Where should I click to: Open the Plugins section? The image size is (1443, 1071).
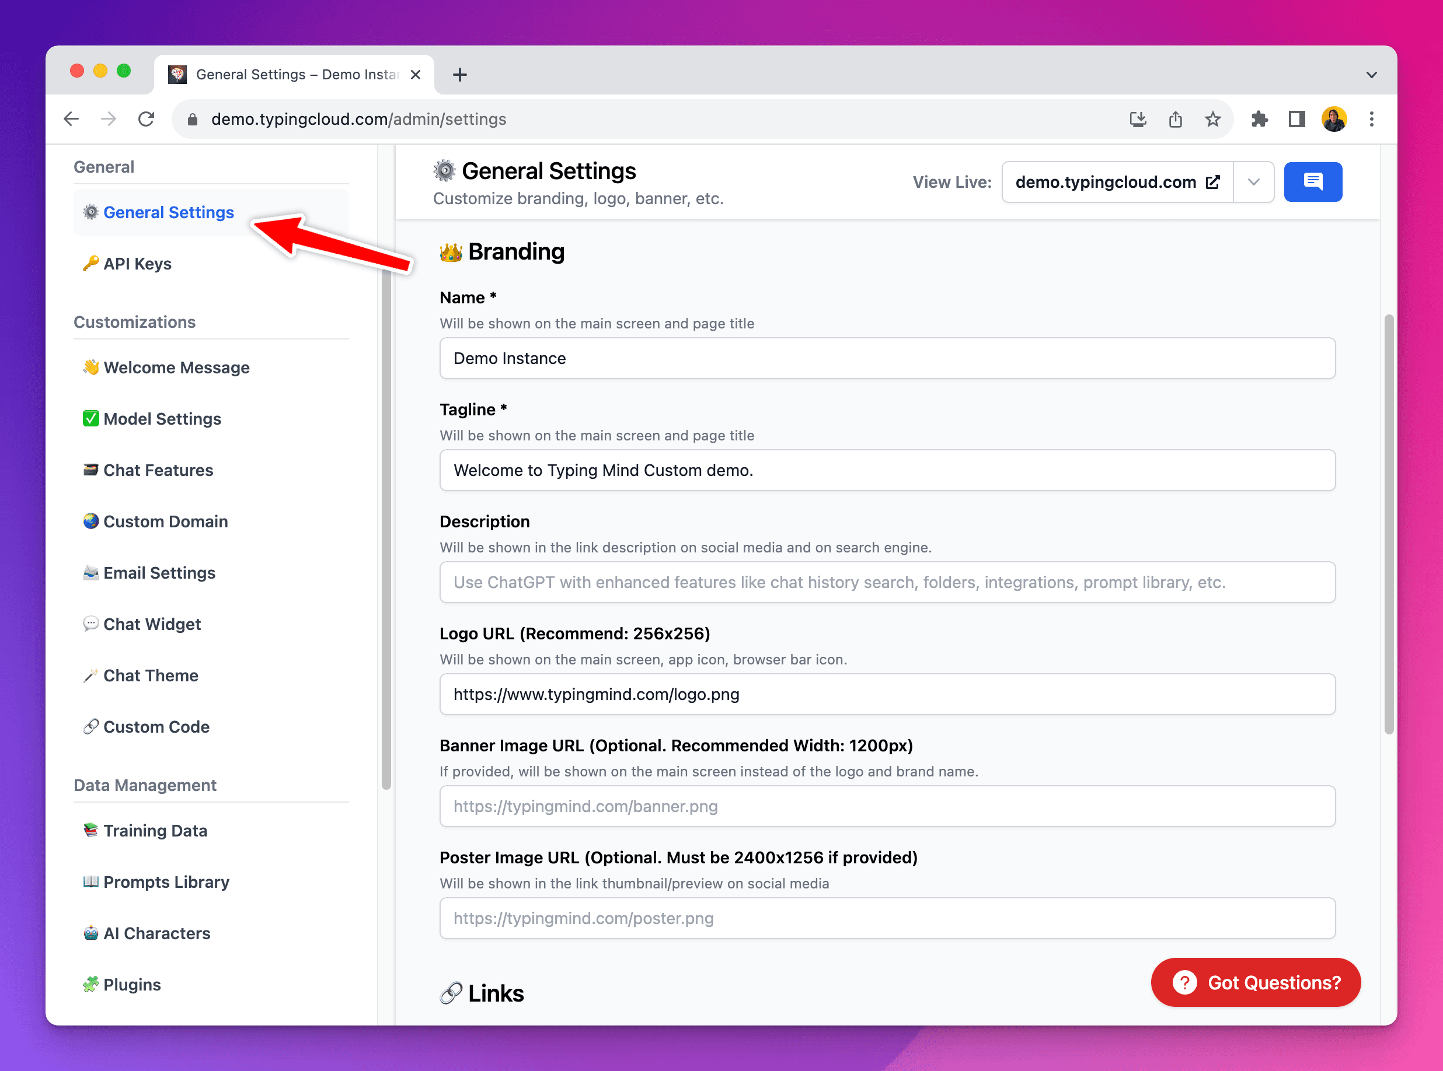pos(132,984)
